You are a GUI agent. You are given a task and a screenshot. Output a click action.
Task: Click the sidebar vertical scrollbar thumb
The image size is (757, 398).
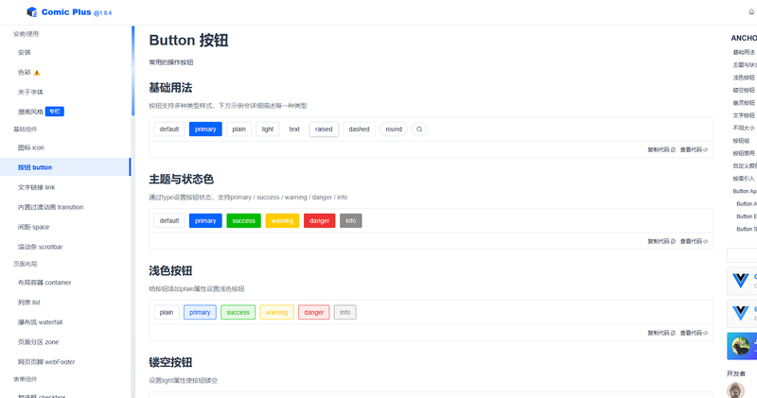tap(132, 71)
